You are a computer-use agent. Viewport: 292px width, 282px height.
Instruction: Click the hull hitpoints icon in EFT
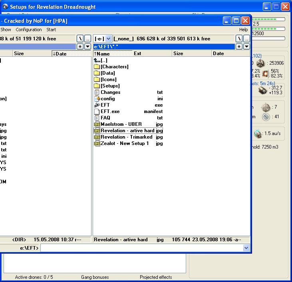pyautogui.click(x=260, y=63)
